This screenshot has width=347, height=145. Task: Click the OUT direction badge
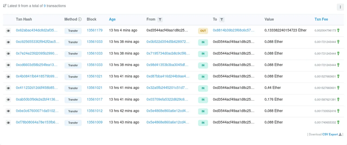coord(203,31)
